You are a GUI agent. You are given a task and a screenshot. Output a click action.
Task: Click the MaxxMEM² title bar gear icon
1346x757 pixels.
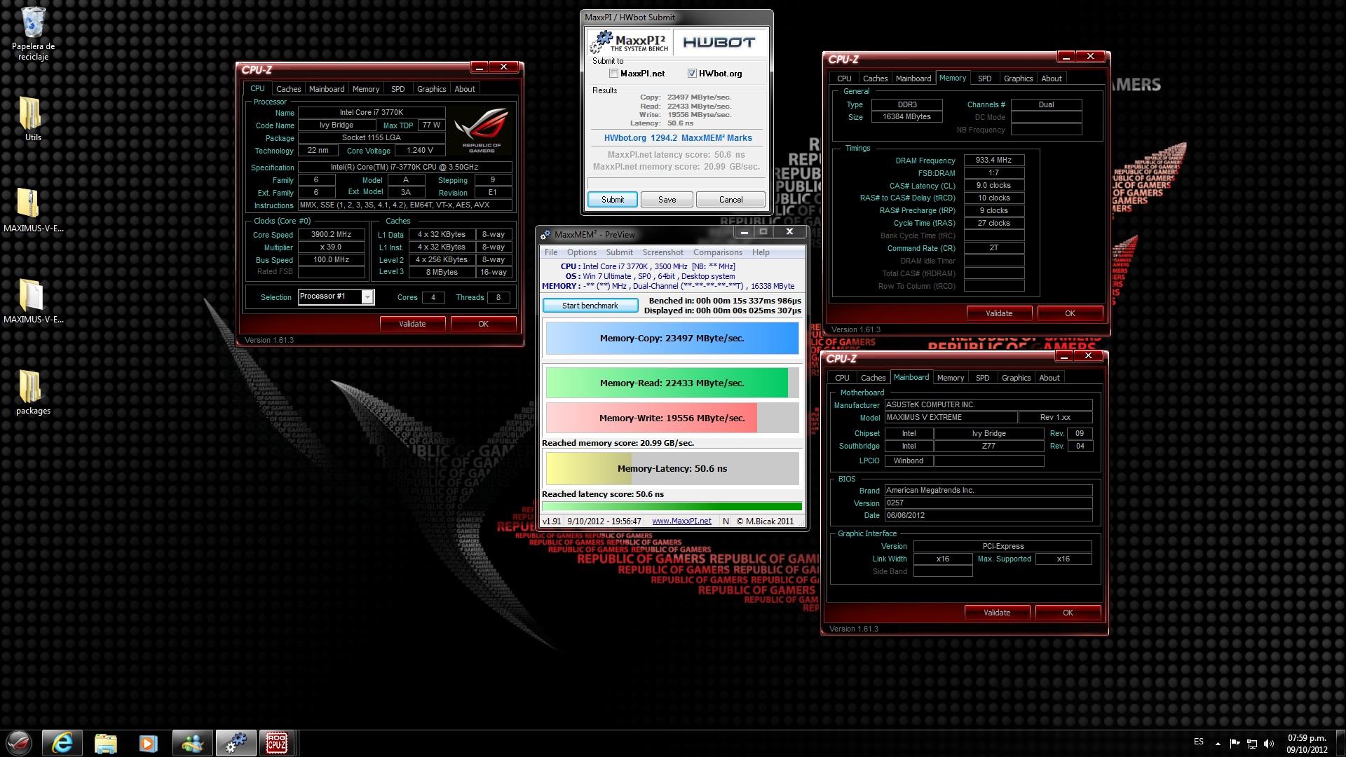click(x=545, y=235)
